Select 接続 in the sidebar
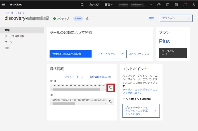The image size is (198, 131). click(7, 48)
